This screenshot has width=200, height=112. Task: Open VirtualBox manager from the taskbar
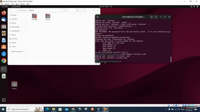pos(99,109)
